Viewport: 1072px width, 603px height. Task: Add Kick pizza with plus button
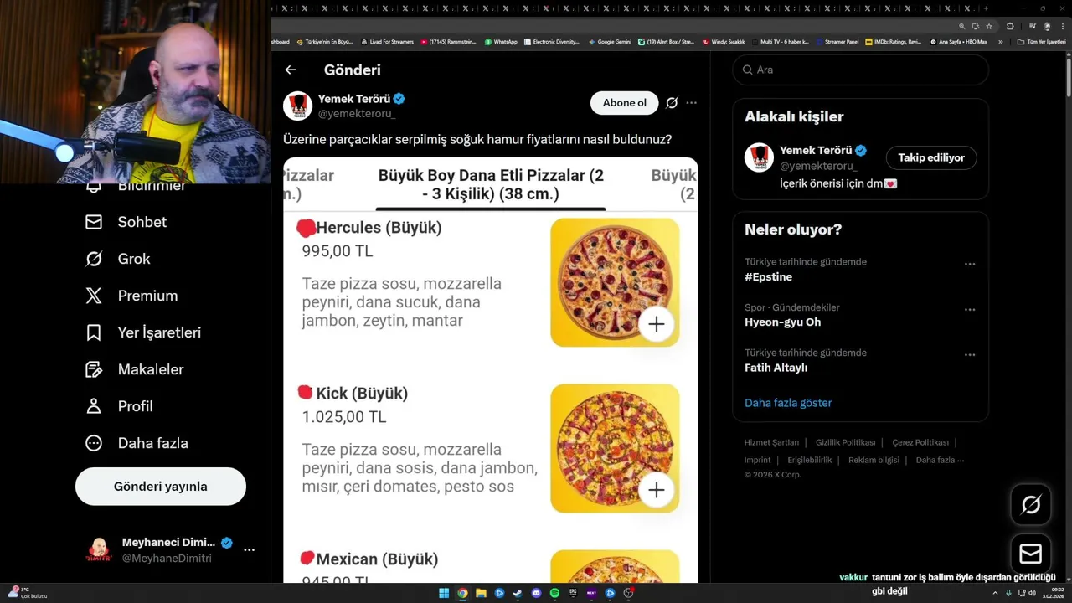tap(657, 490)
